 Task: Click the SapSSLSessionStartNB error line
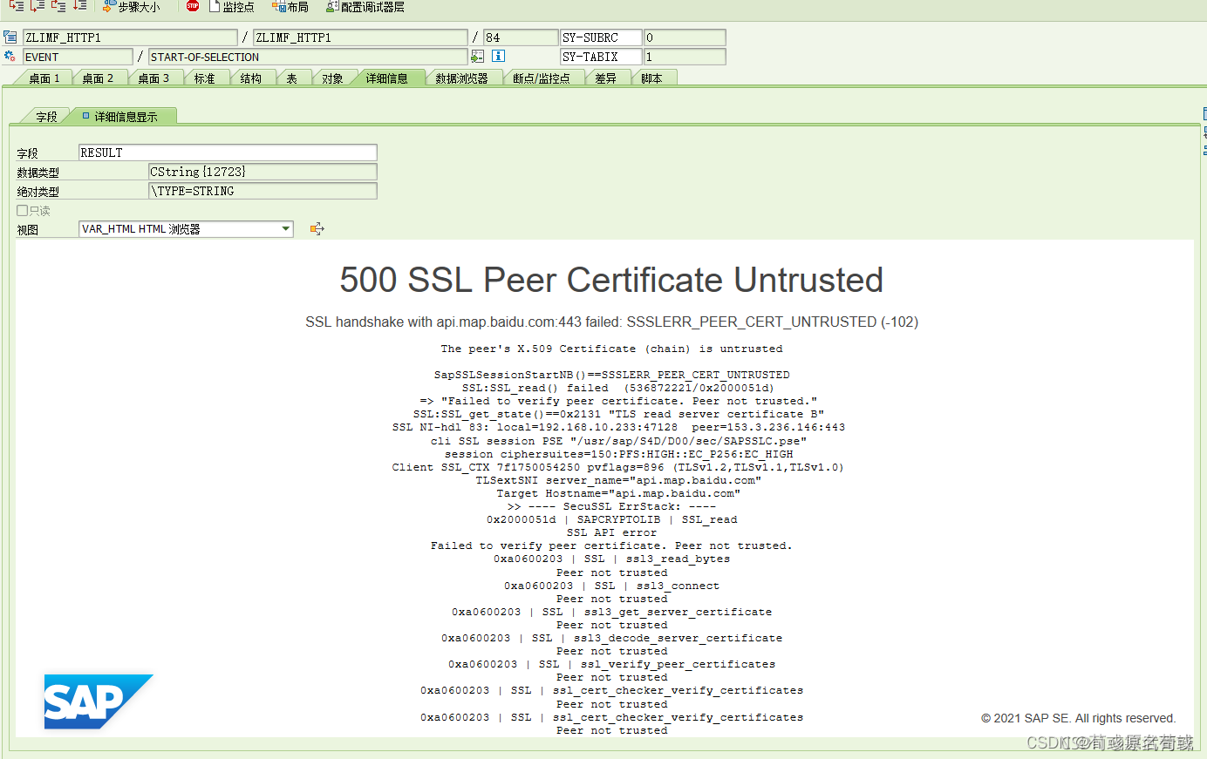611,375
